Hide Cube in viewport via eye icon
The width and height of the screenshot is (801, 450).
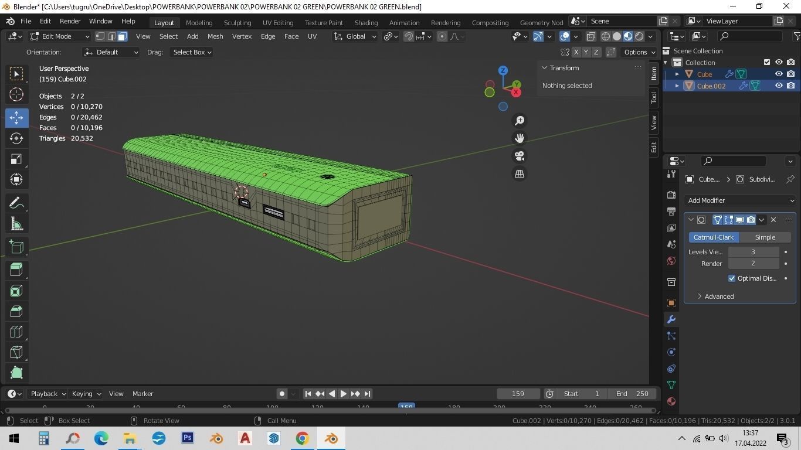pos(779,74)
